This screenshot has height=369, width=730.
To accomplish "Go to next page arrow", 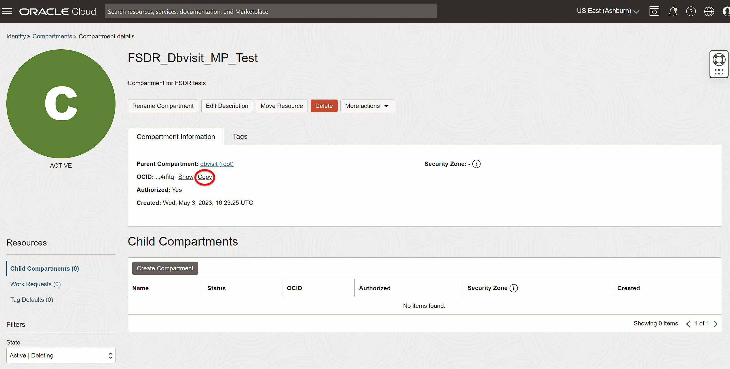I will (x=715, y=324).
